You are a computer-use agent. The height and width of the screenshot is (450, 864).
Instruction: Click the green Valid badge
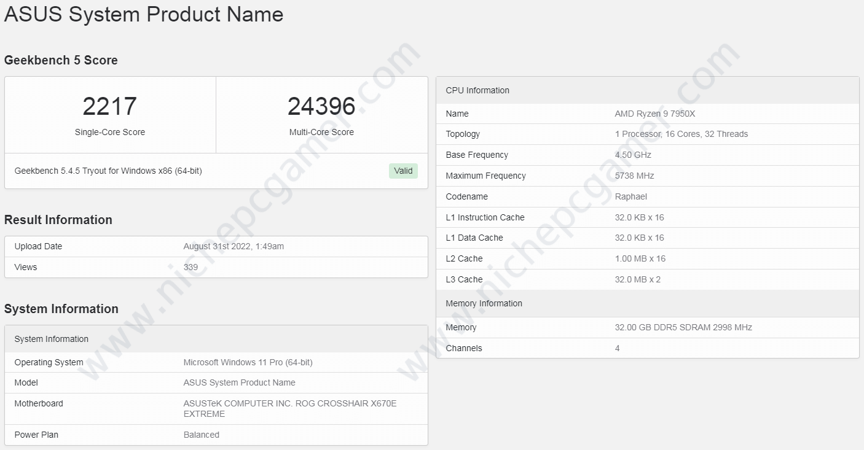click(403, 171)
